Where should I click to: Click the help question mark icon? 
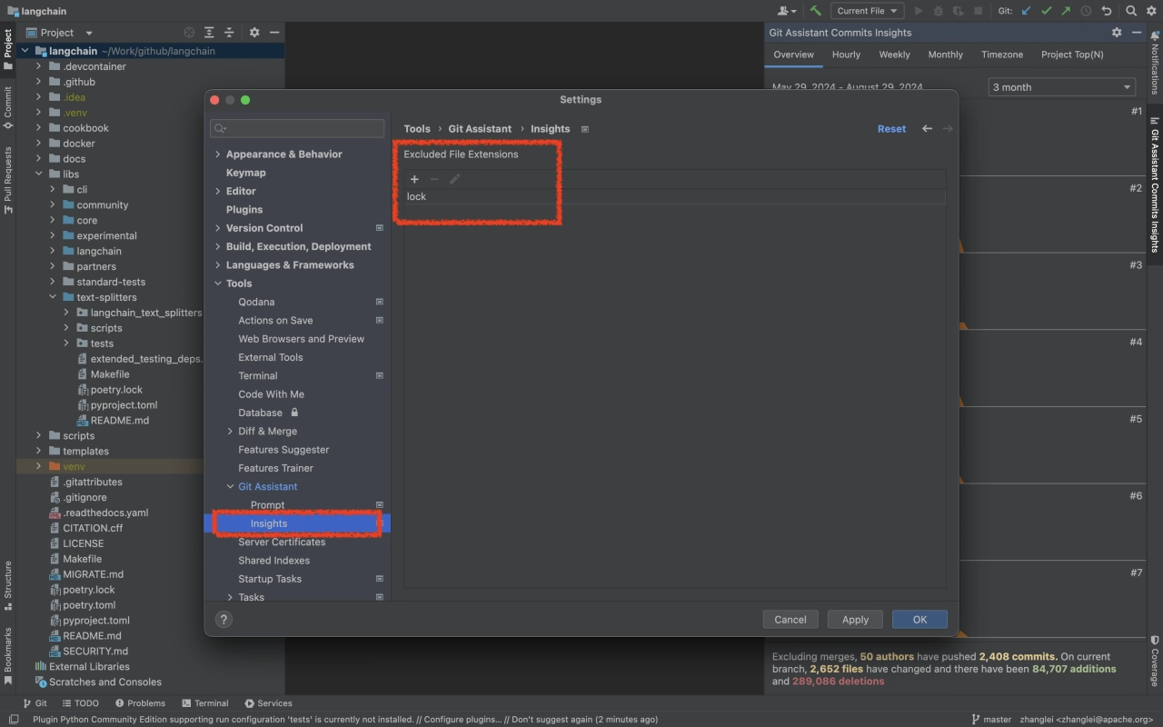pyautogui.click(x=224, y=619)
